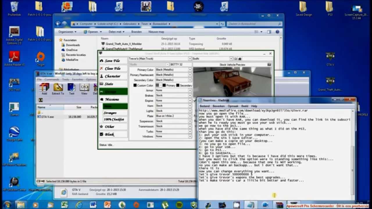Image resolution: width=372 pixels, height=209 pixels.
Task: Click the save image icon beside Stock Vehicle Preview
Action: (x=269, y=64)
